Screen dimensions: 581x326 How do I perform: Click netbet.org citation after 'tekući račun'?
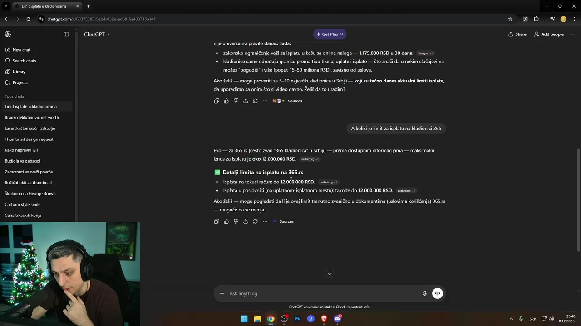coord(328,182)
